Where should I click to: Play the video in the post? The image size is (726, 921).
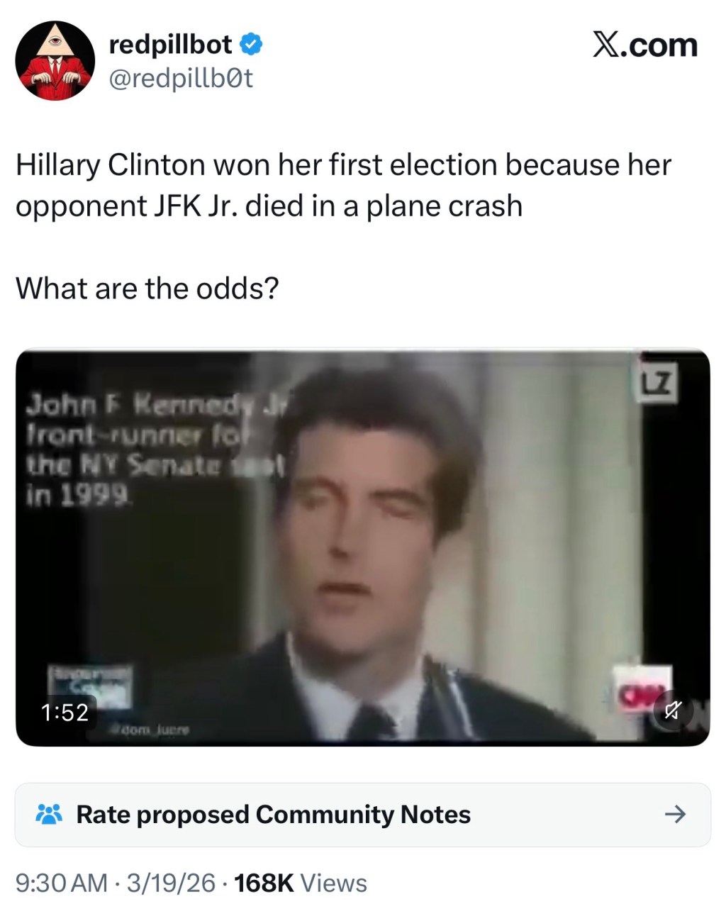pyautogui.click(x=362, y=547)
